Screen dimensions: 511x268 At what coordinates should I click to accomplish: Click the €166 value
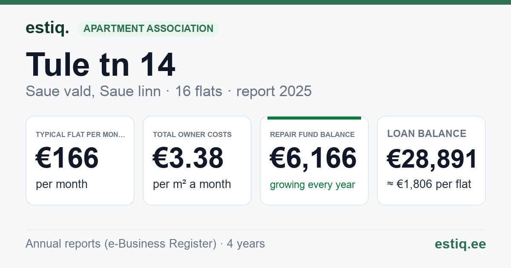pyautogui.click(x=67, y=158)
